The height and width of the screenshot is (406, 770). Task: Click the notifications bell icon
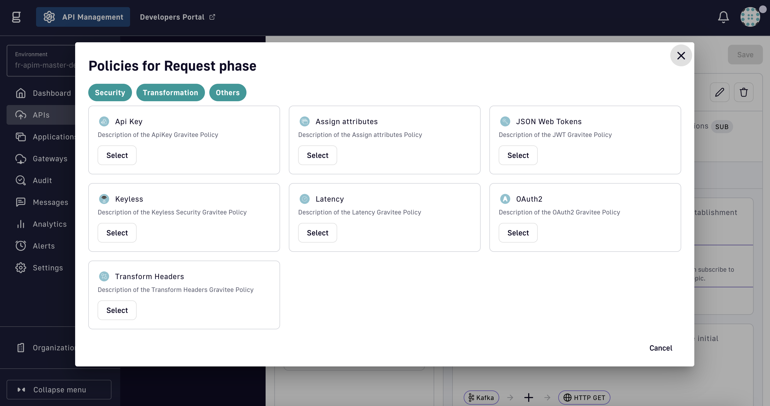pos(723,17)
